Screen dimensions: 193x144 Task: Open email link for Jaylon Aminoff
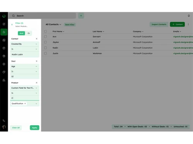point(183,42)
